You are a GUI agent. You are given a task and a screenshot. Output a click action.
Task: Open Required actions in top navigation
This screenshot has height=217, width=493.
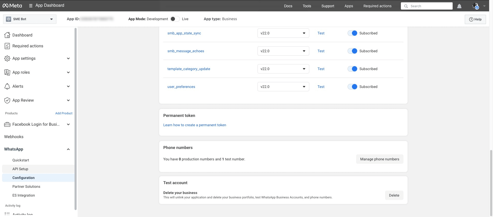coord(377,6)
